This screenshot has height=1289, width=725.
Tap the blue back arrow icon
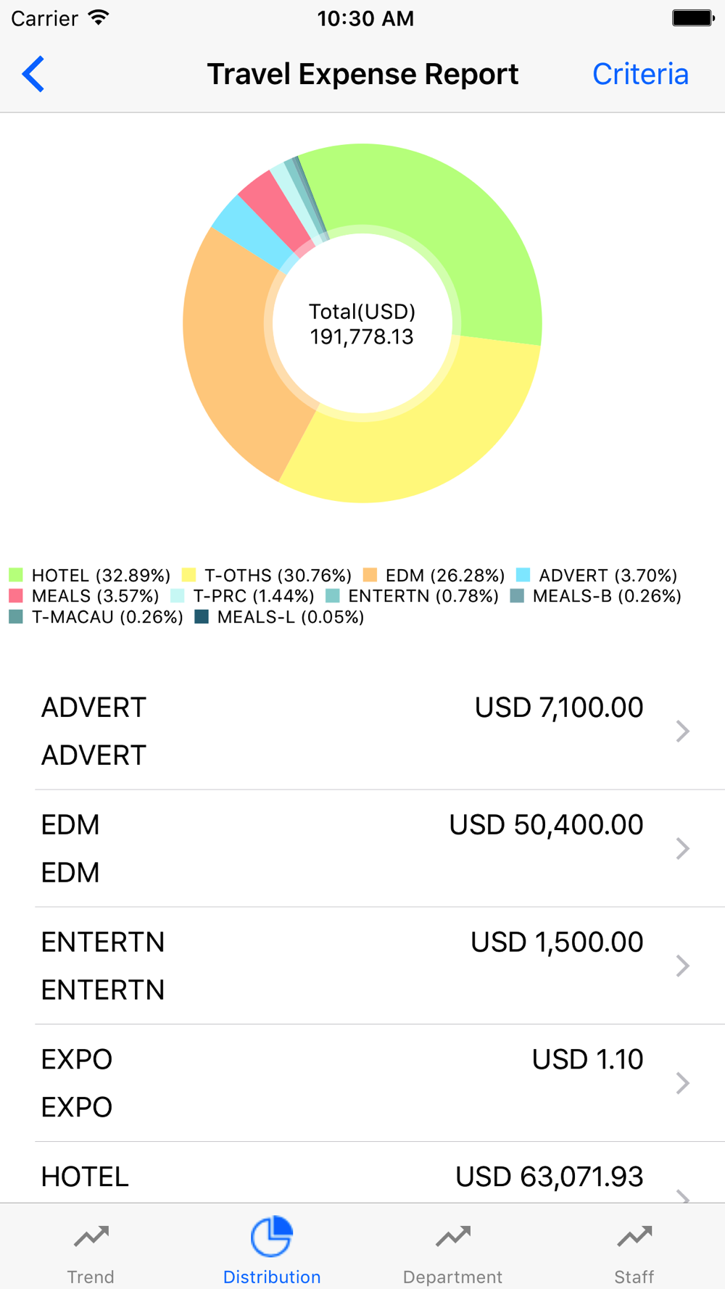[x=33, y=74]
